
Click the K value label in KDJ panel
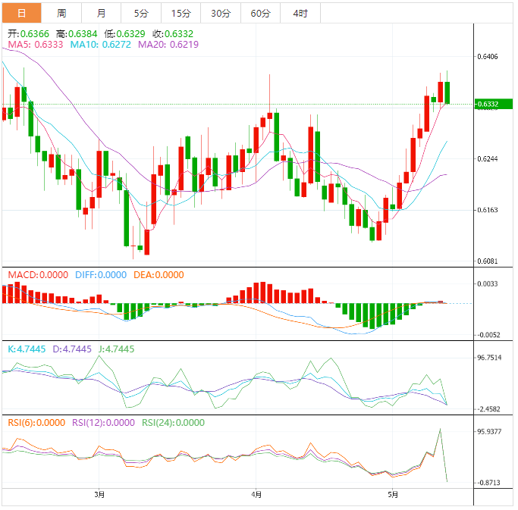28,349
